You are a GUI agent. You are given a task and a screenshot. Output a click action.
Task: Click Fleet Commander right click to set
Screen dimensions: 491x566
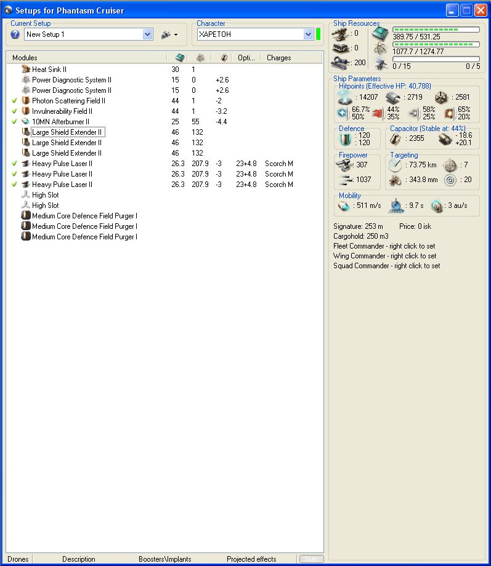(384, 246)
